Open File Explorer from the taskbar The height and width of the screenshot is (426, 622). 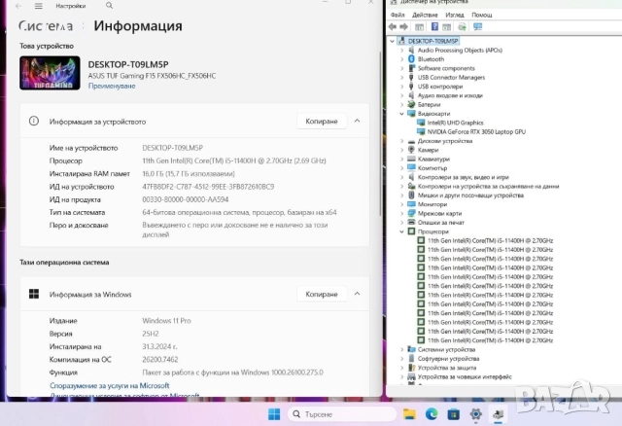click(x=409, y=414)
